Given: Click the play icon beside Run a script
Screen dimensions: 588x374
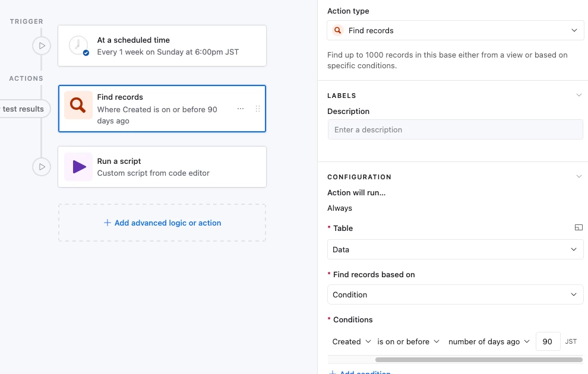Looking at the screenshot, I should 42,167.
